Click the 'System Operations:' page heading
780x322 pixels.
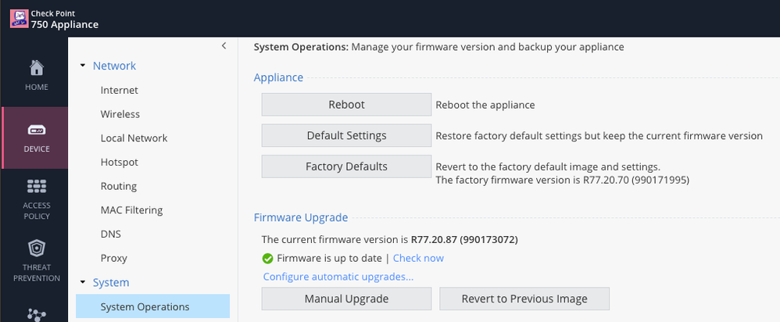302,47
